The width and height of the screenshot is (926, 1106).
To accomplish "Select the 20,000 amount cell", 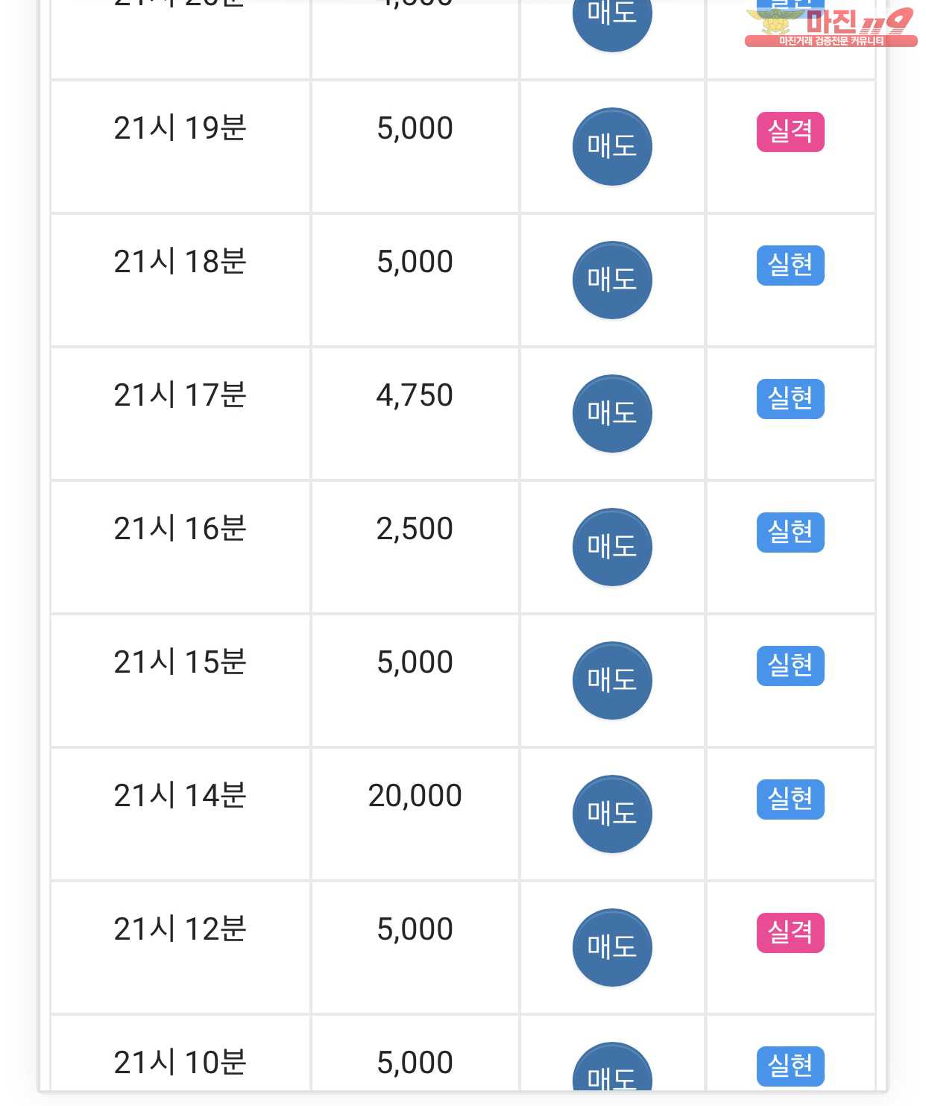I will click(415, 814).
